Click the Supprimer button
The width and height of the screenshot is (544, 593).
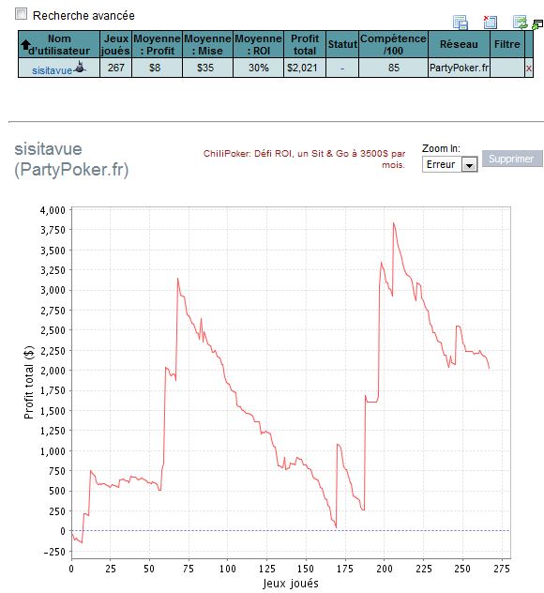coord(512,159)
